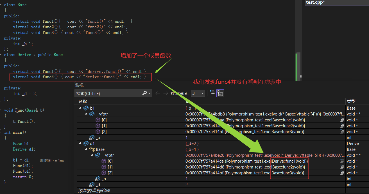This screenshot has width=369, height=194.
Task: Click the 'b1 = d1;' code line
Action: (22, 160)
